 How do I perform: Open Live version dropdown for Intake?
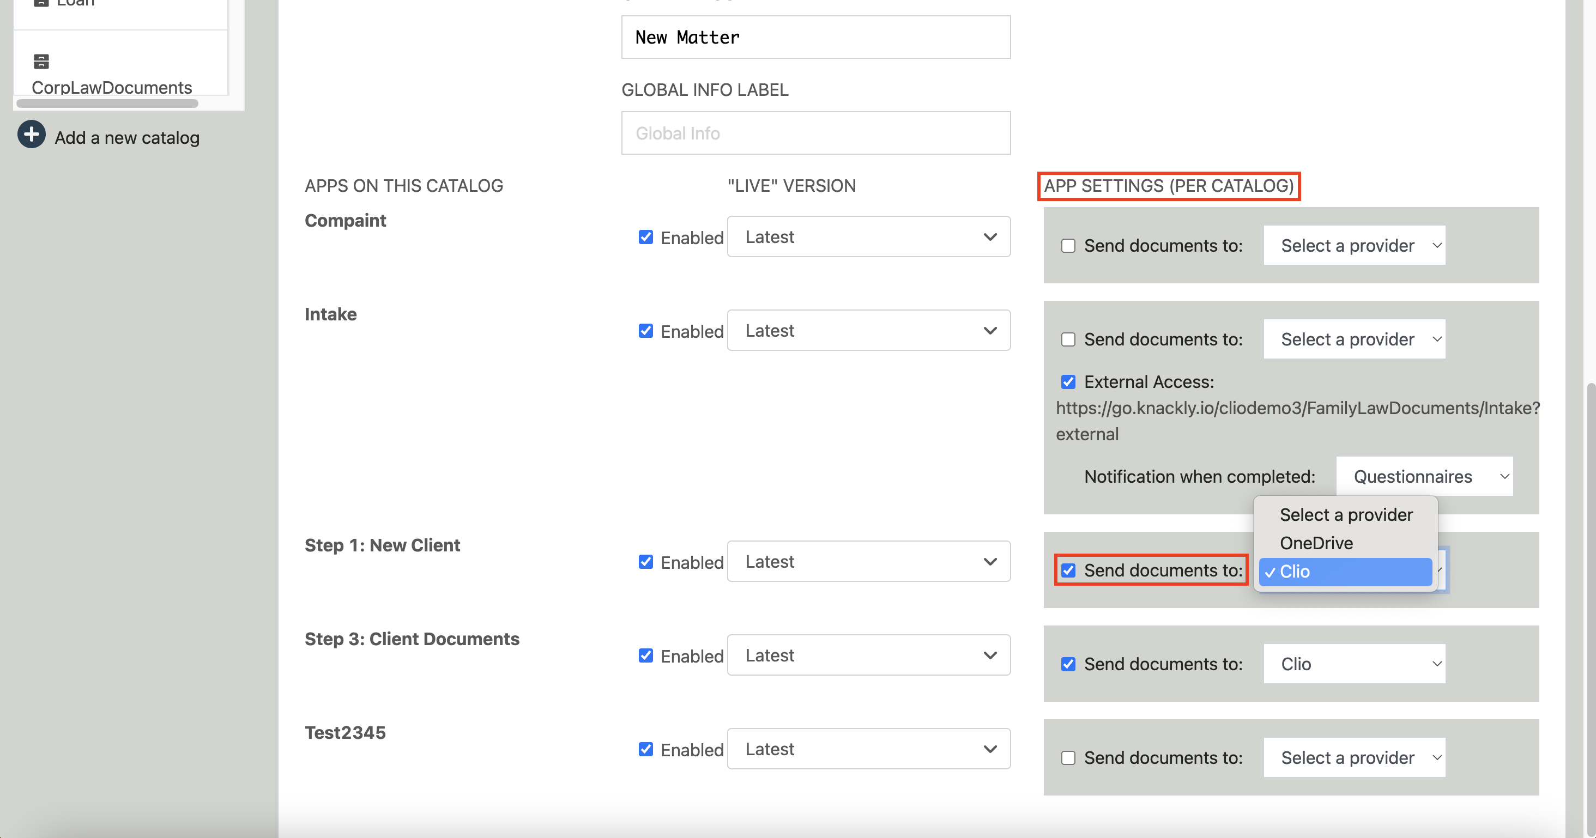pos(869,330)
